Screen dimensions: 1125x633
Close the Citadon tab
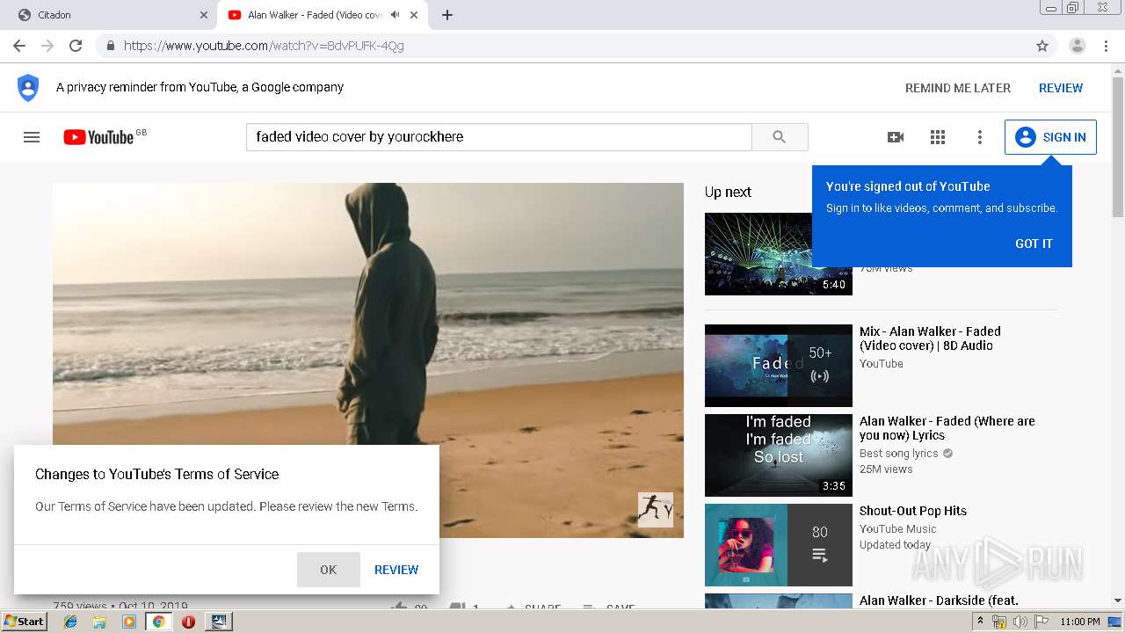tap(204, 15)
